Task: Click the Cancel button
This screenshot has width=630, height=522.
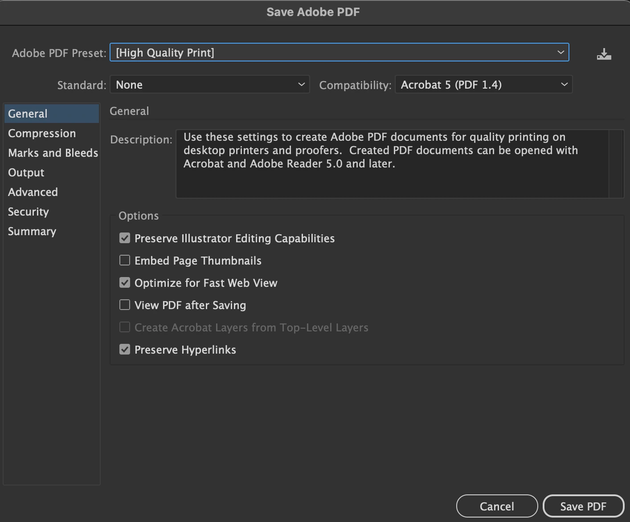Action: pyautogui.click(x=497, y=506)
